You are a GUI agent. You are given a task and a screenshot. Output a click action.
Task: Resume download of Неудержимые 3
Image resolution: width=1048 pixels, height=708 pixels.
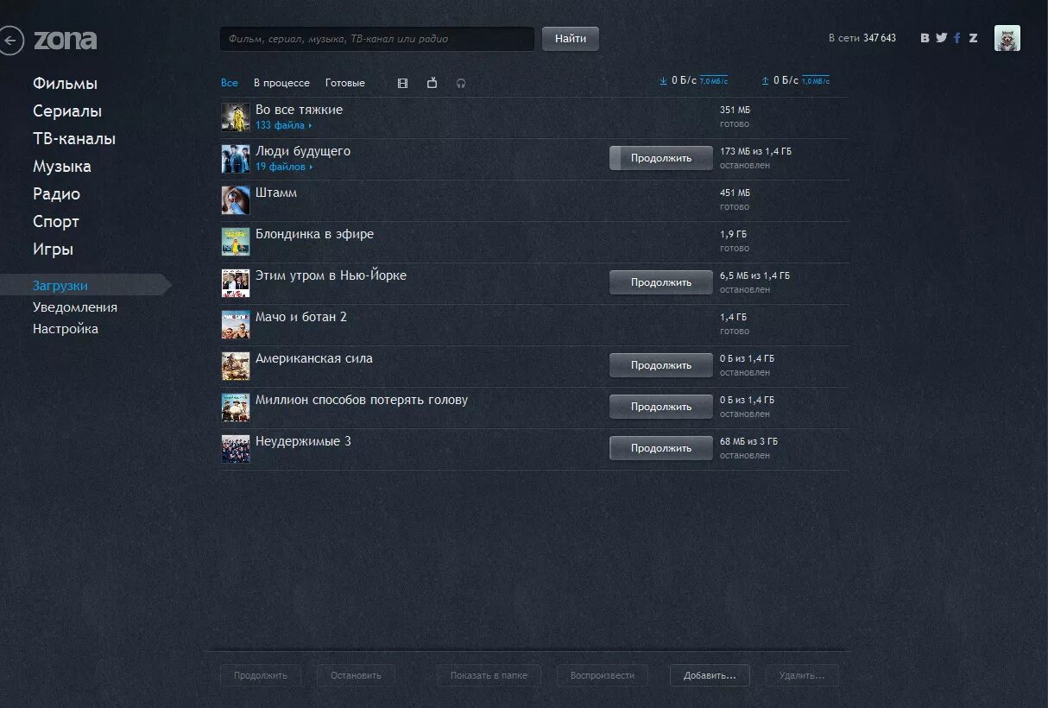coord(661,448)
